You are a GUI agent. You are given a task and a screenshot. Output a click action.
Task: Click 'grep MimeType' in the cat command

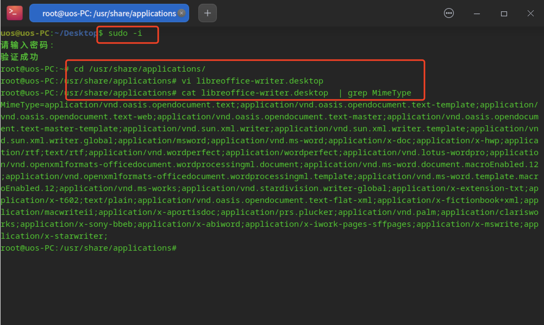pos(379,93)
